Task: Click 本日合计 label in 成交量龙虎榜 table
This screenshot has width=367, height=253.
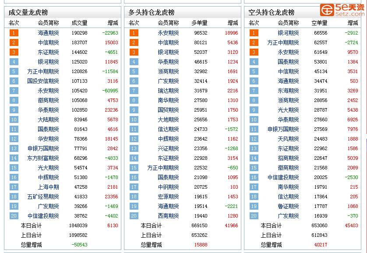Action: tap(31, 225)
